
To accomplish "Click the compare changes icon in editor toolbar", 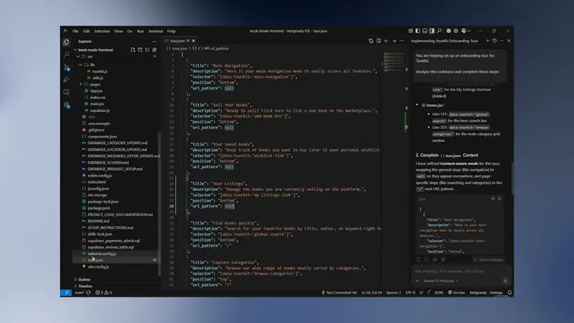I will point(371,41).
